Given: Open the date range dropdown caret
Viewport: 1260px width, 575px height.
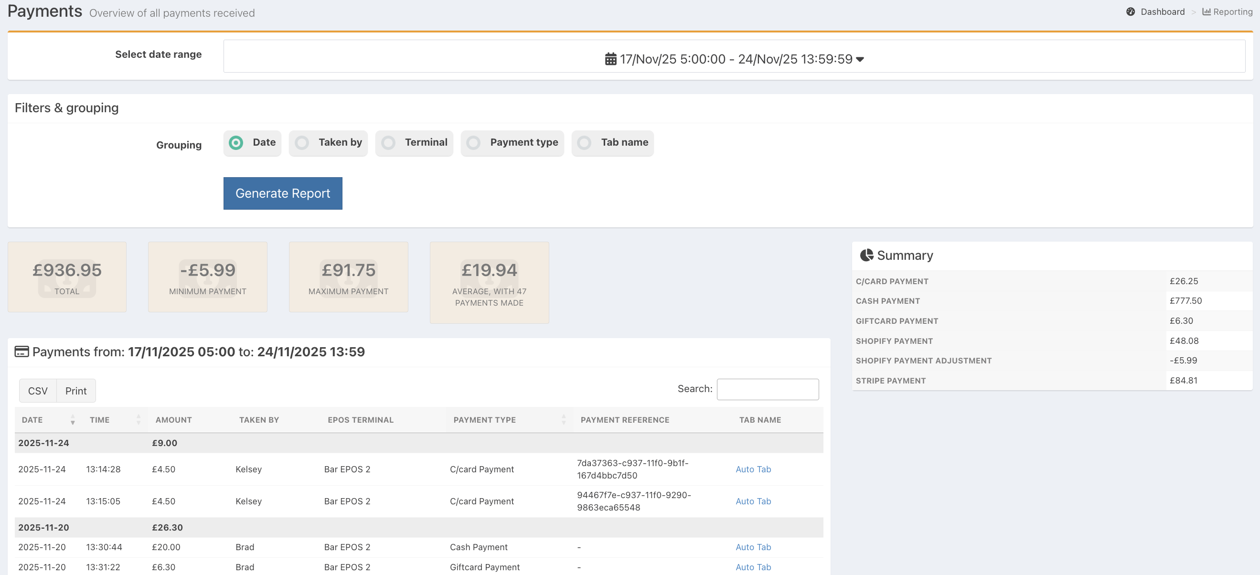Looking at the screenshot, I should tap(860, 59).
